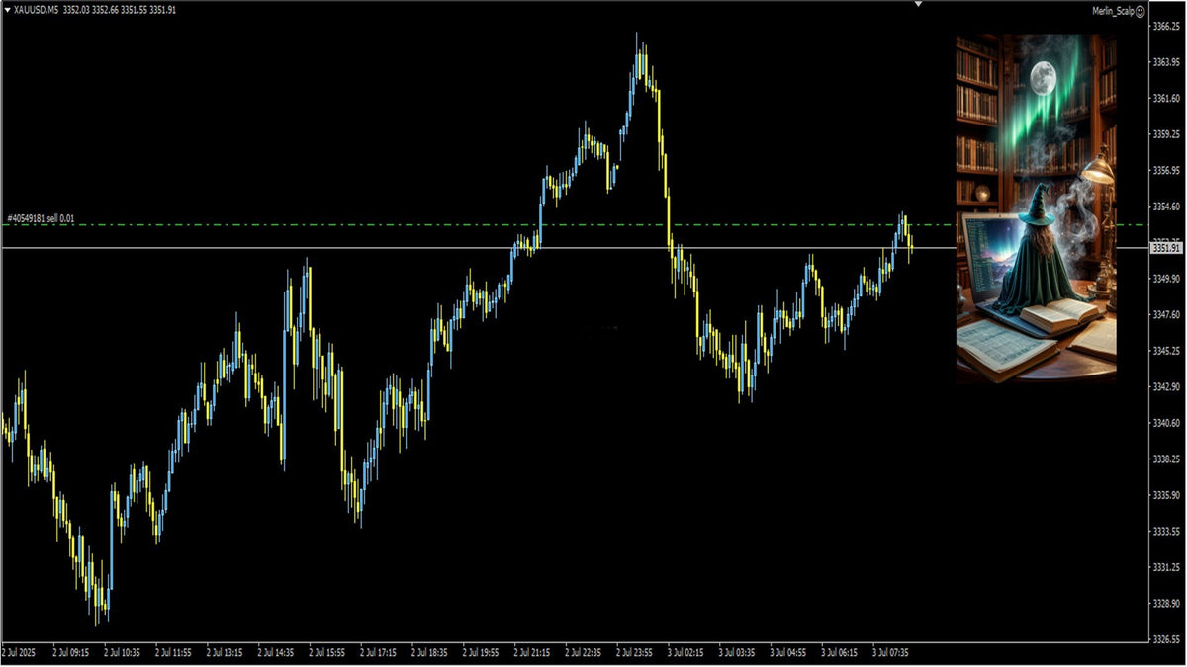Click the 2 Jul 23:55 time label
The image size is (1187, 667).
tap(632, 653)
